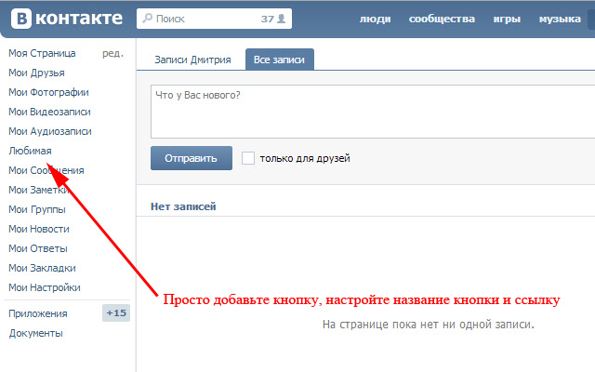
Task: Open 'люди' in the top menu
Action: click(375, 19)
